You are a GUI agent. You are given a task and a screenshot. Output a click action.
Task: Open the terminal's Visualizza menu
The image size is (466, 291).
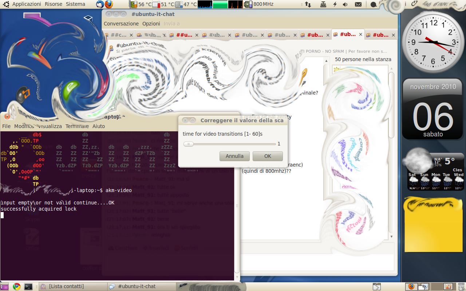(50, 126)
